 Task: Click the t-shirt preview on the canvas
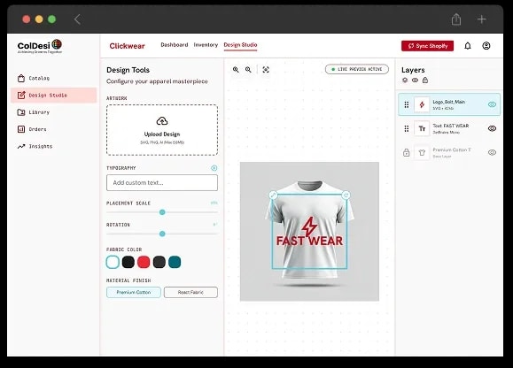[309, 232]
